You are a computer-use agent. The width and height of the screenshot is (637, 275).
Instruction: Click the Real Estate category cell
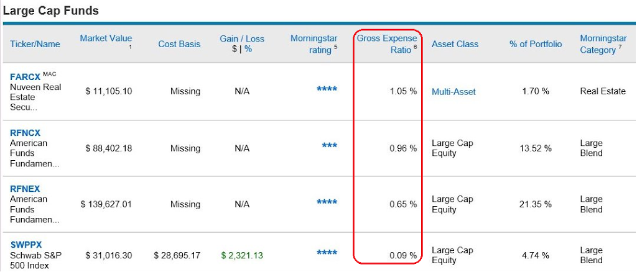(x=603, y=91)
